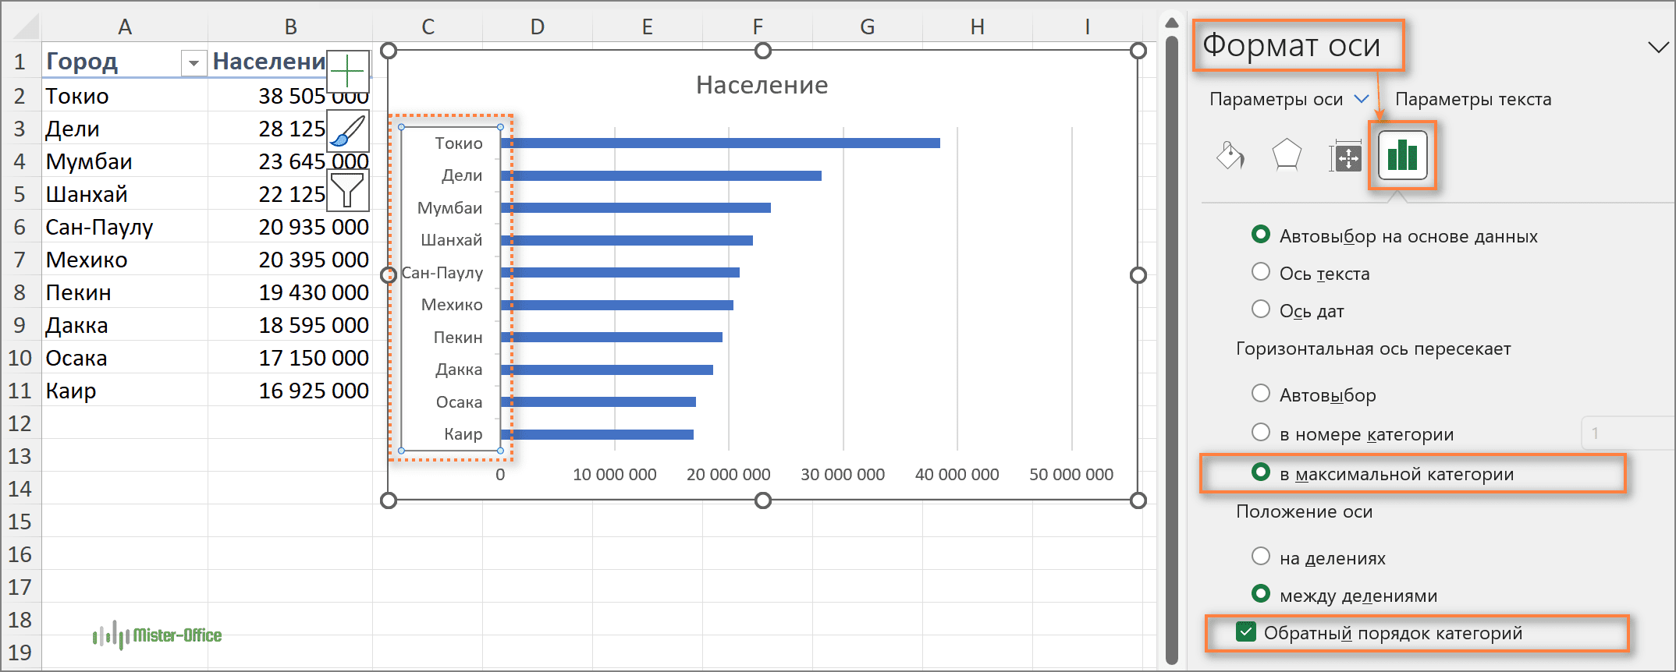
Task: Select cell containing '16 925 000'
Action: coord(290,391)
